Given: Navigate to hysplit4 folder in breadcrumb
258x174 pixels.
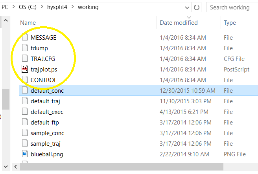Looking at the screenshot, I should coord(59,7).
